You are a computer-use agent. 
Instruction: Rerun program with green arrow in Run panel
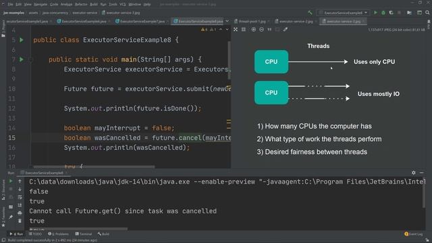tap(11, 181)
